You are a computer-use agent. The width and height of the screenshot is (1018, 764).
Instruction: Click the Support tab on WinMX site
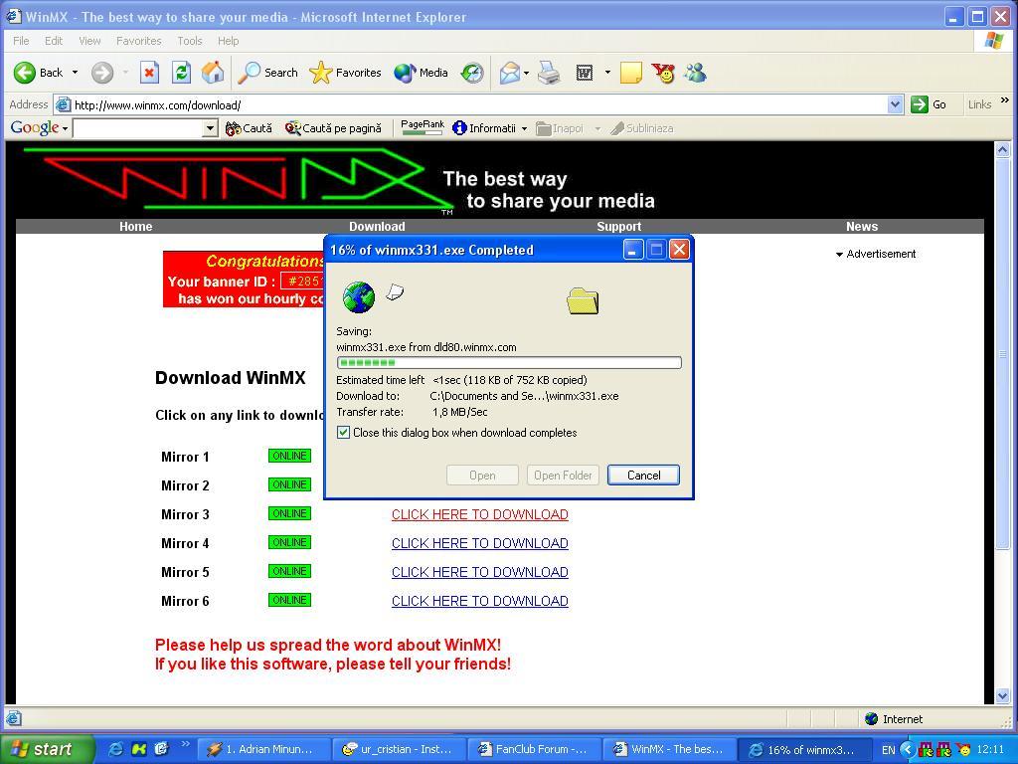pos(618,226)
